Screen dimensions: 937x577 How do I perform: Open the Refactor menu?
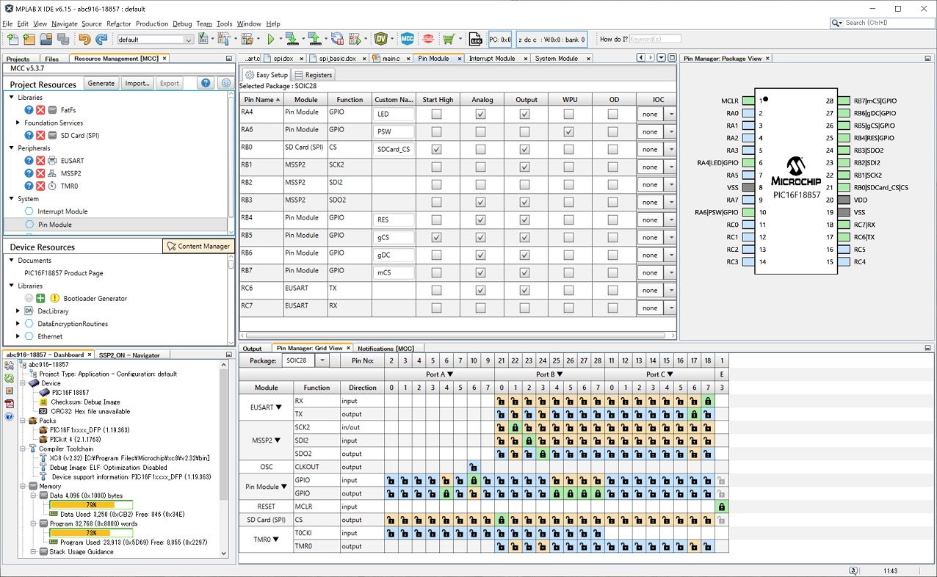[119, 23]
